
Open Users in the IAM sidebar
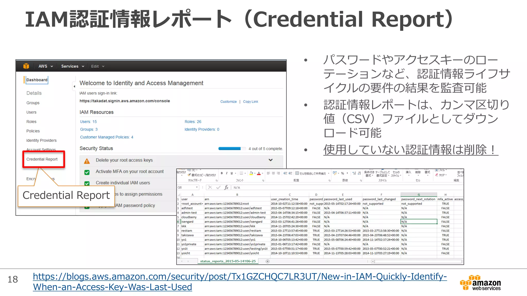click(31, 112)
